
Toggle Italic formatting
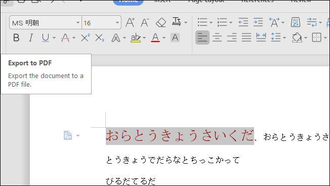31,38
